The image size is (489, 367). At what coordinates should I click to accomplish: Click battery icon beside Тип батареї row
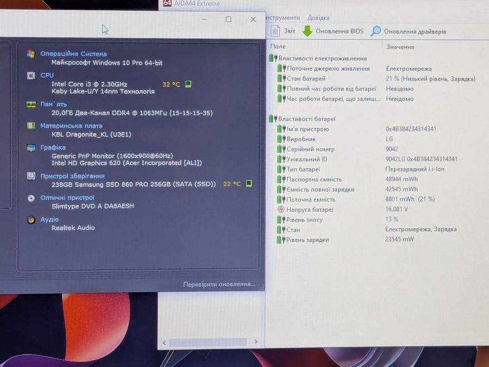point(281,169)
